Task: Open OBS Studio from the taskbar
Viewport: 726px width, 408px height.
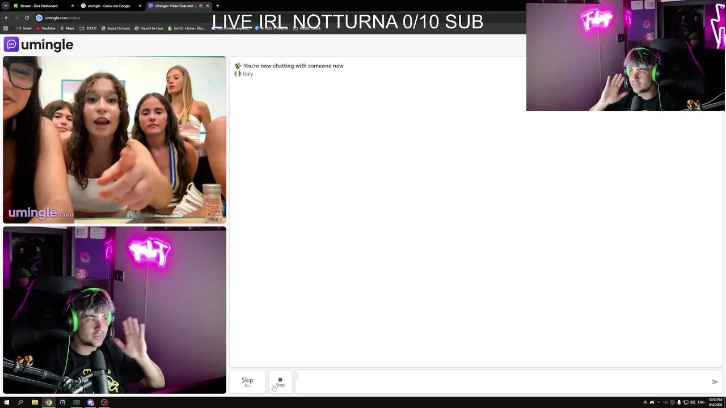Action: tap(104, 402)
